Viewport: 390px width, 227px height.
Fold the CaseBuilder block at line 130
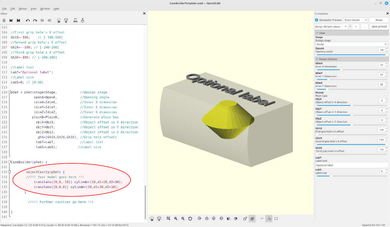pyautogui.click(x=10, y=162)
